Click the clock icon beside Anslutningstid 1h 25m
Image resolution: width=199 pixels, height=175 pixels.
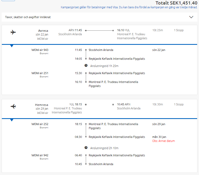pyautogui.click(x=86, y=65)
